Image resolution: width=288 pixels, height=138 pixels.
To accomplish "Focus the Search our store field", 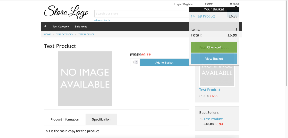I will coord(142,14).
